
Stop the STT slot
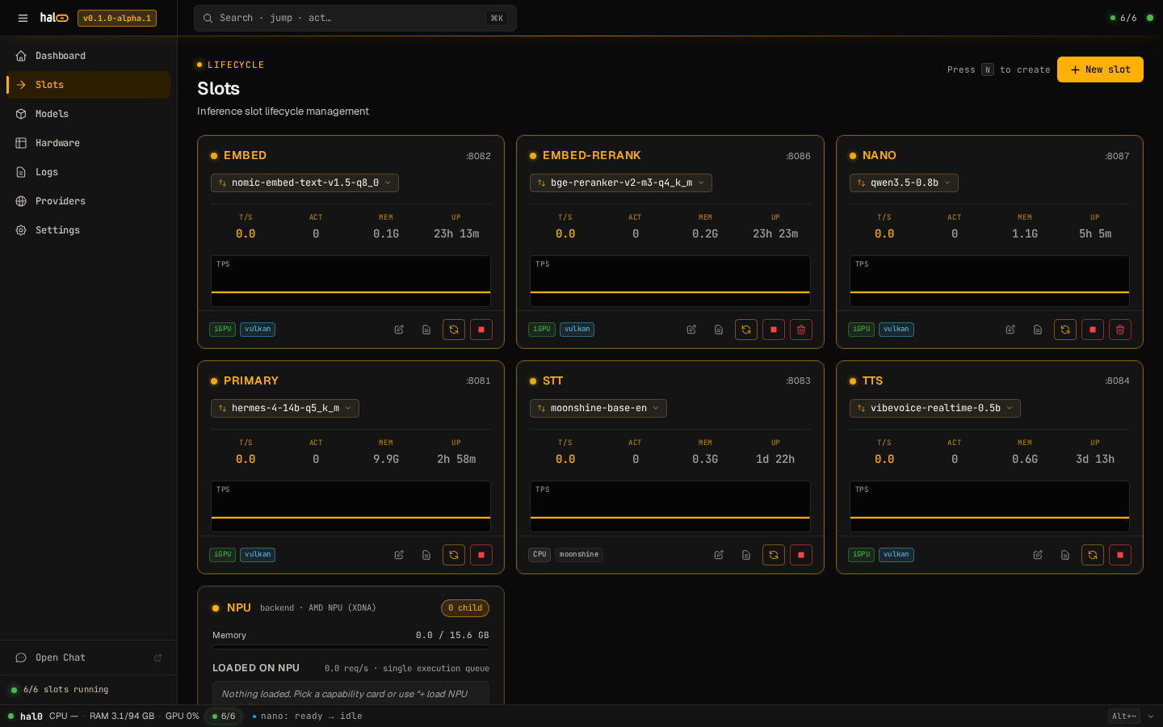801,555
